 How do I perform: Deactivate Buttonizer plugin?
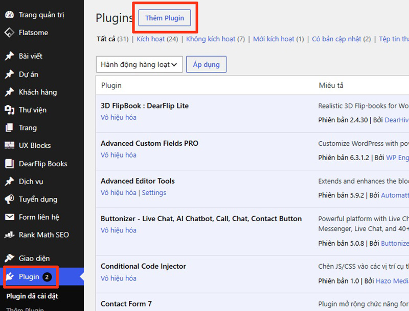pyautogui.click(x=119, y=230)
